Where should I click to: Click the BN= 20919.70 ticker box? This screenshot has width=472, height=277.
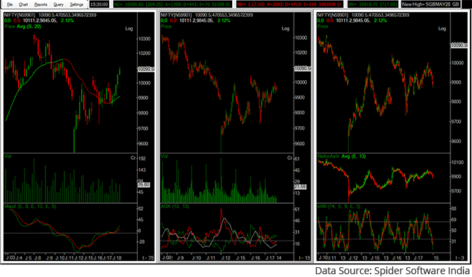click(373, 4)
